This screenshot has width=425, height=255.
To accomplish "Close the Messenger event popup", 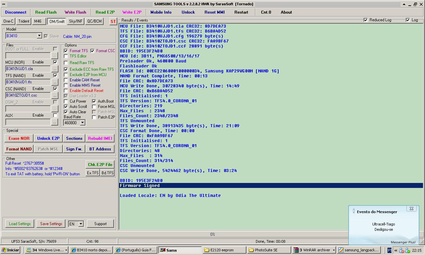I will [x=411, y=209].
